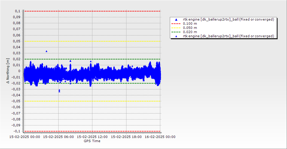The image size is (287, 149).
Task: Click the green dashed line sample in legend
Action: 176,32
